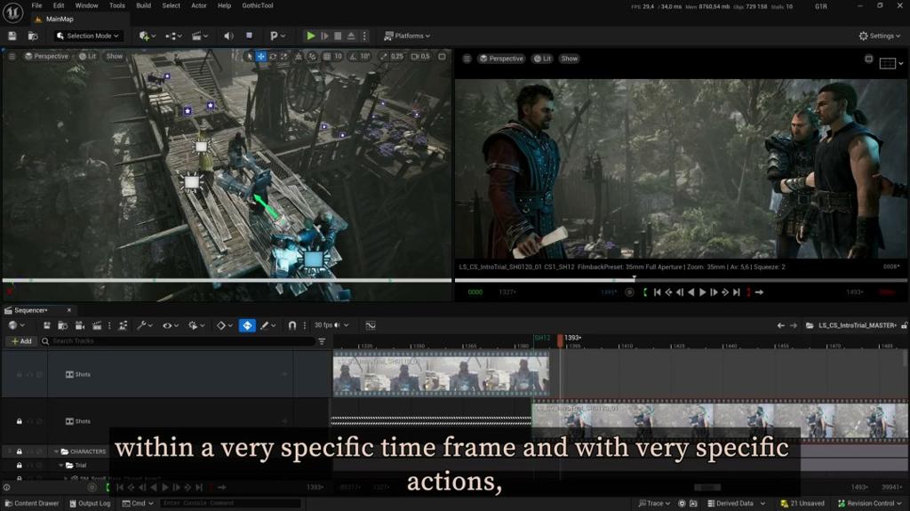Click the Save current level icon
The image size is (910, 511).
pyautogui.click(x=12, y=36)
